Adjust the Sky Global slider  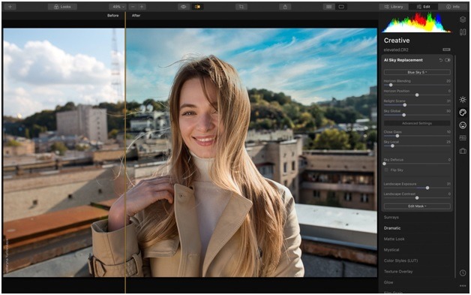[404, 115]
